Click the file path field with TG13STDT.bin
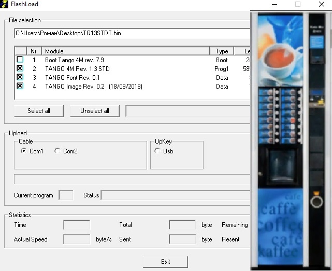 point(133,33)
